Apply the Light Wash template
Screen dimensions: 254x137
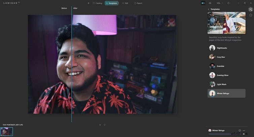226,84
